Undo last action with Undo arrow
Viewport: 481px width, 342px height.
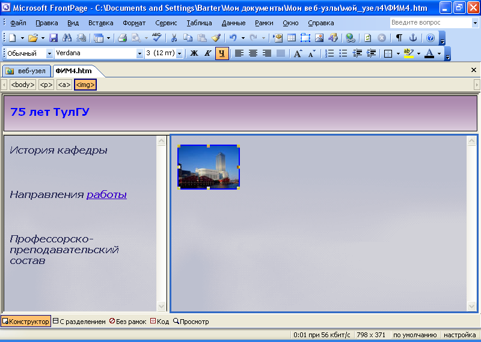coord(233,38)
